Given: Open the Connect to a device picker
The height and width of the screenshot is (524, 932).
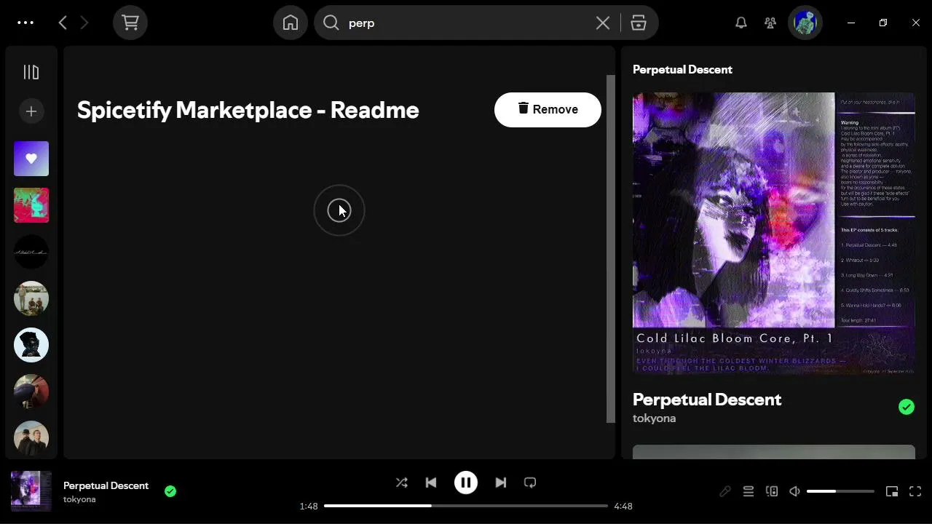Looking at the screenshot, I should 772,492.
